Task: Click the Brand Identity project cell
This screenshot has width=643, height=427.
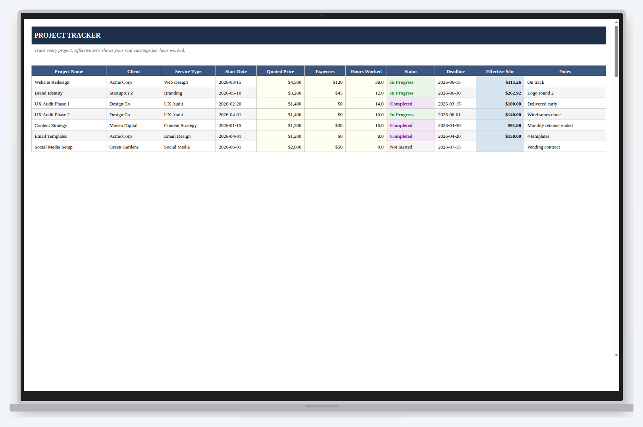Action: 69,93
